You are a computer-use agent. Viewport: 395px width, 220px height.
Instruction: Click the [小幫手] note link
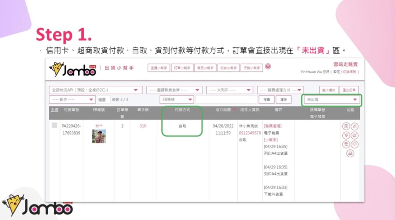[271, 140]
